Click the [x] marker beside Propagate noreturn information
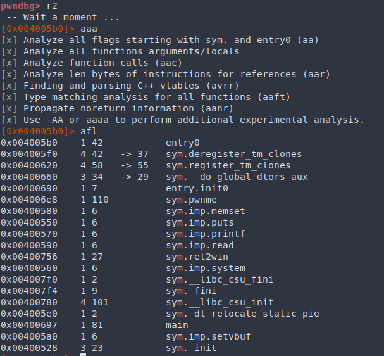384x356 pixels. click(x=9, y=108)
